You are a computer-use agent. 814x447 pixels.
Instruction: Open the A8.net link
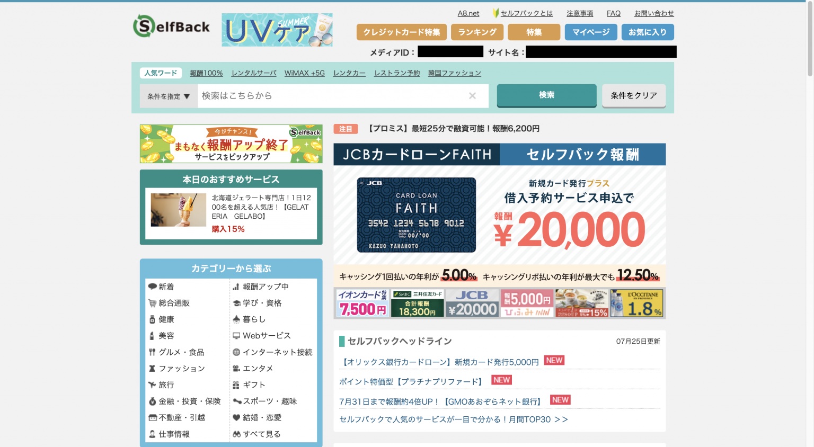click(x=468, y=13)
